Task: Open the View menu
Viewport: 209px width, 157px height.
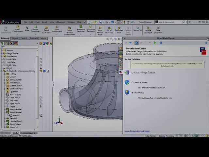Action: click(x=38, y=22)
